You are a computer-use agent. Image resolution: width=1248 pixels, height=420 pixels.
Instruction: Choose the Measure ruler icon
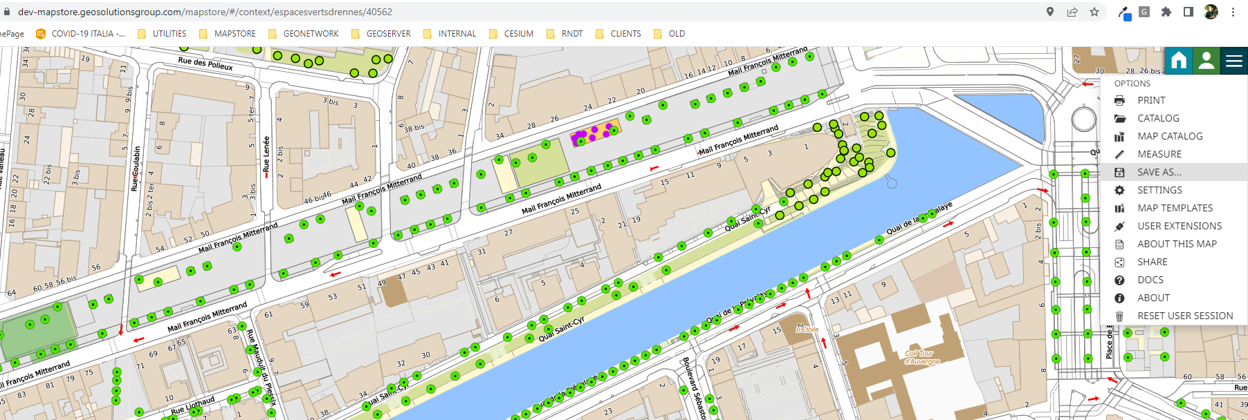point(1119,154)
